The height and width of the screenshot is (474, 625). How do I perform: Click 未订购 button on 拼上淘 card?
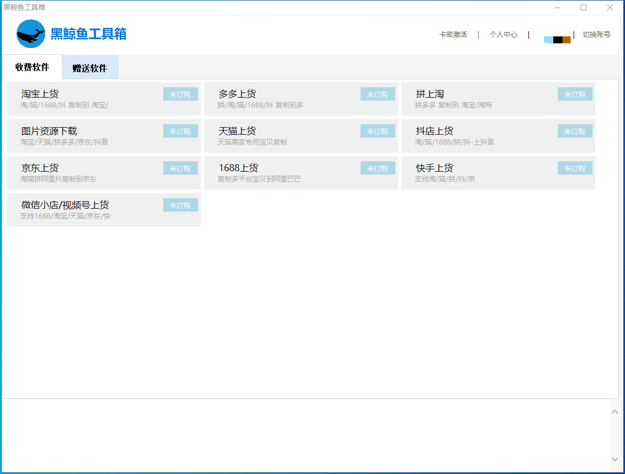(575, 94)
